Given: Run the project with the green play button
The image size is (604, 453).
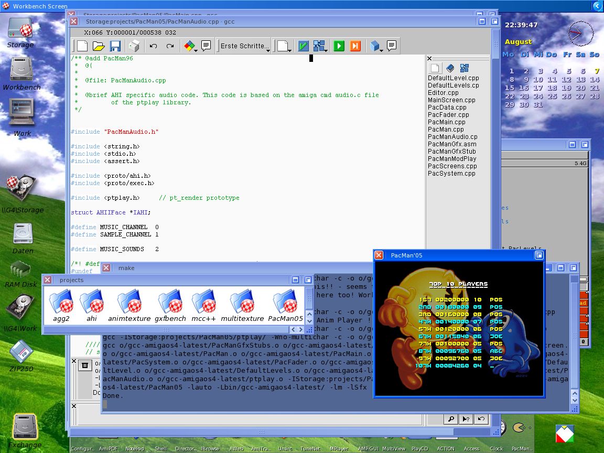Looking at the screenshot, I should click(x=339, y=46).
